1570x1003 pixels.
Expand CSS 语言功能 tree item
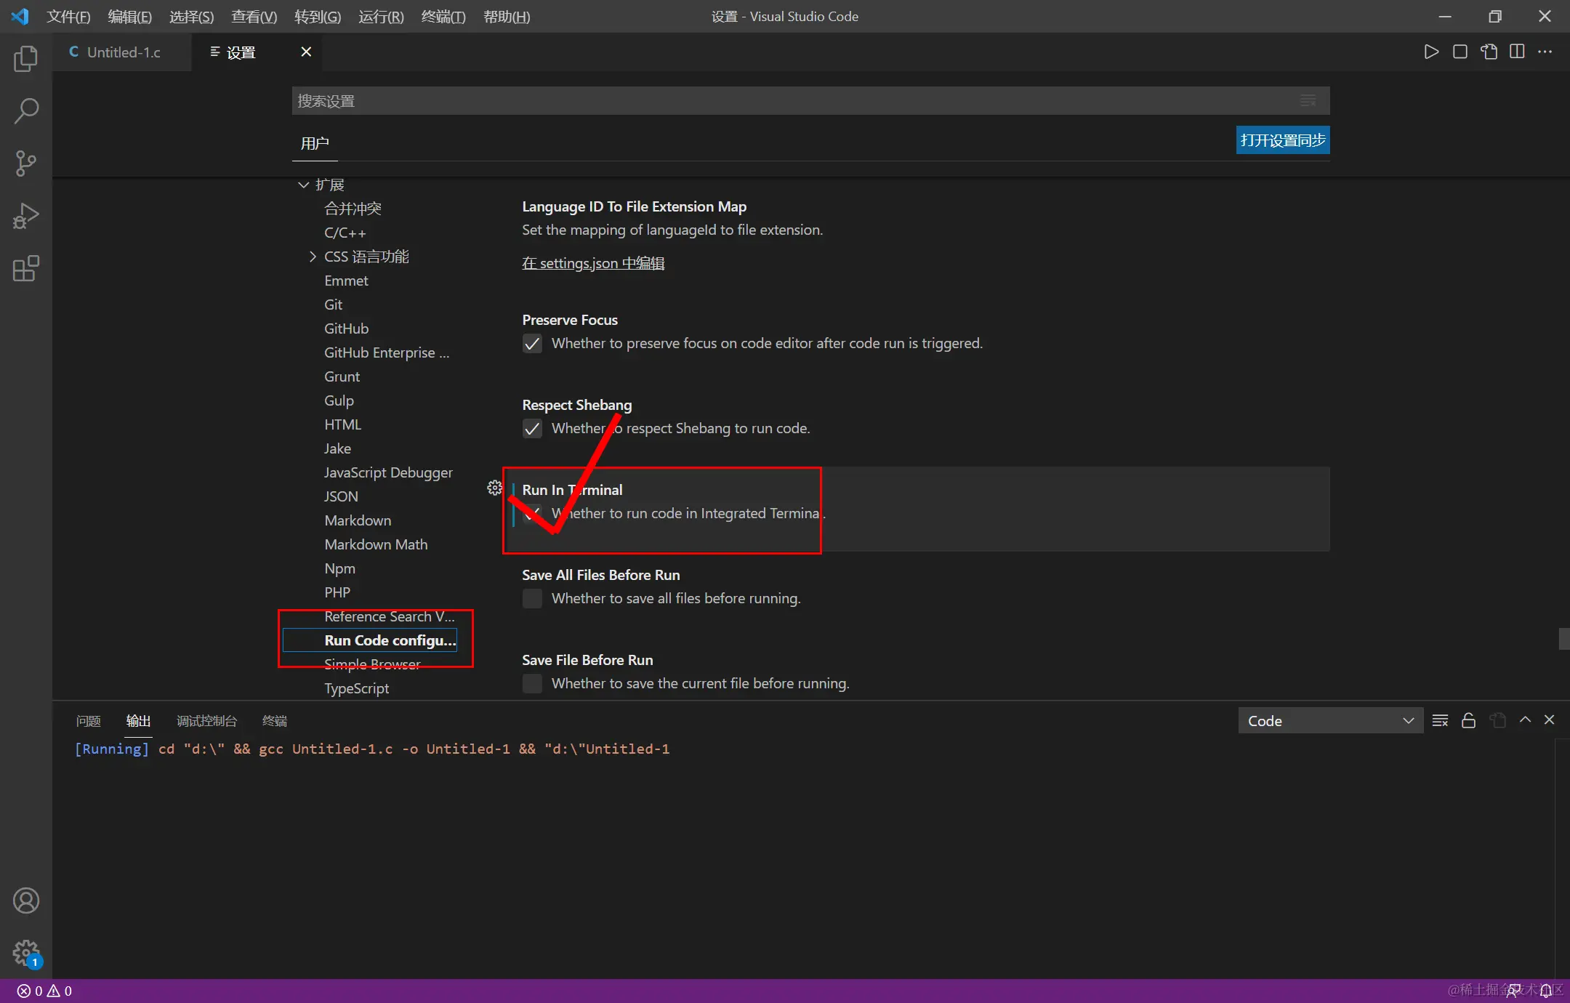pos(313,257)
